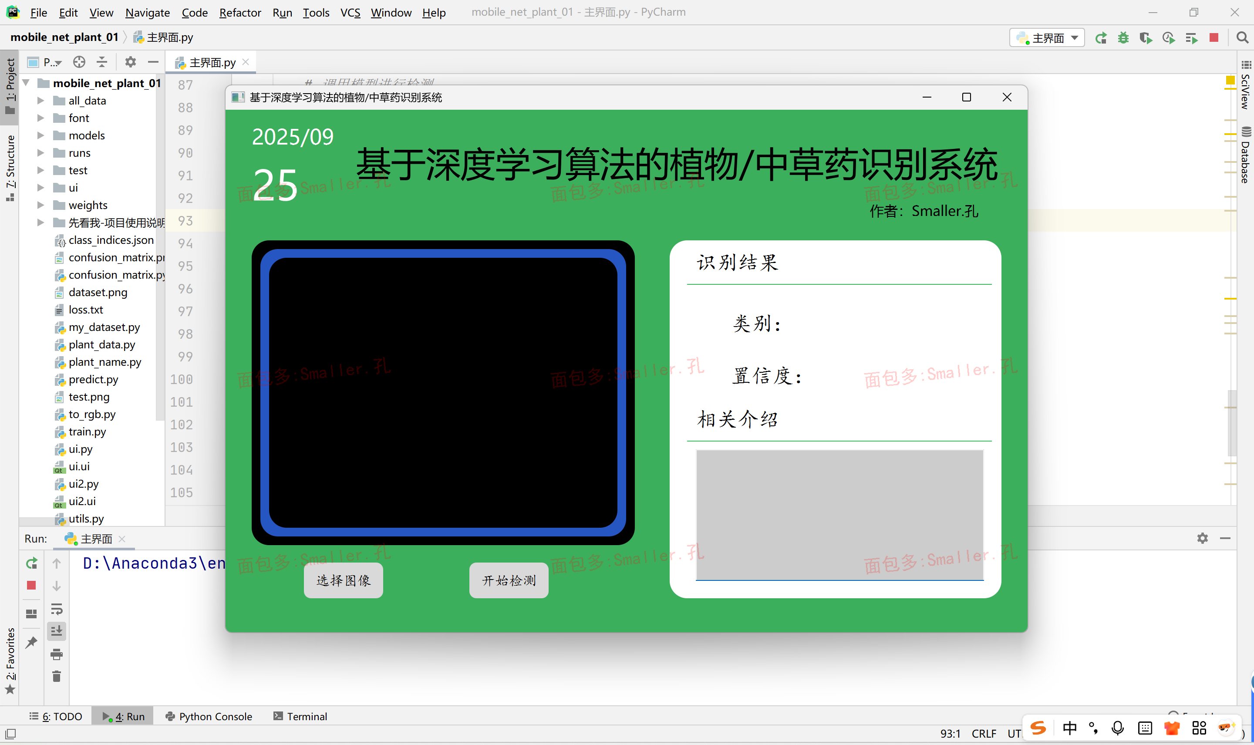Toggle scroll to end in console
This screenshot has width=1254, height=745.
pos(57,630)
